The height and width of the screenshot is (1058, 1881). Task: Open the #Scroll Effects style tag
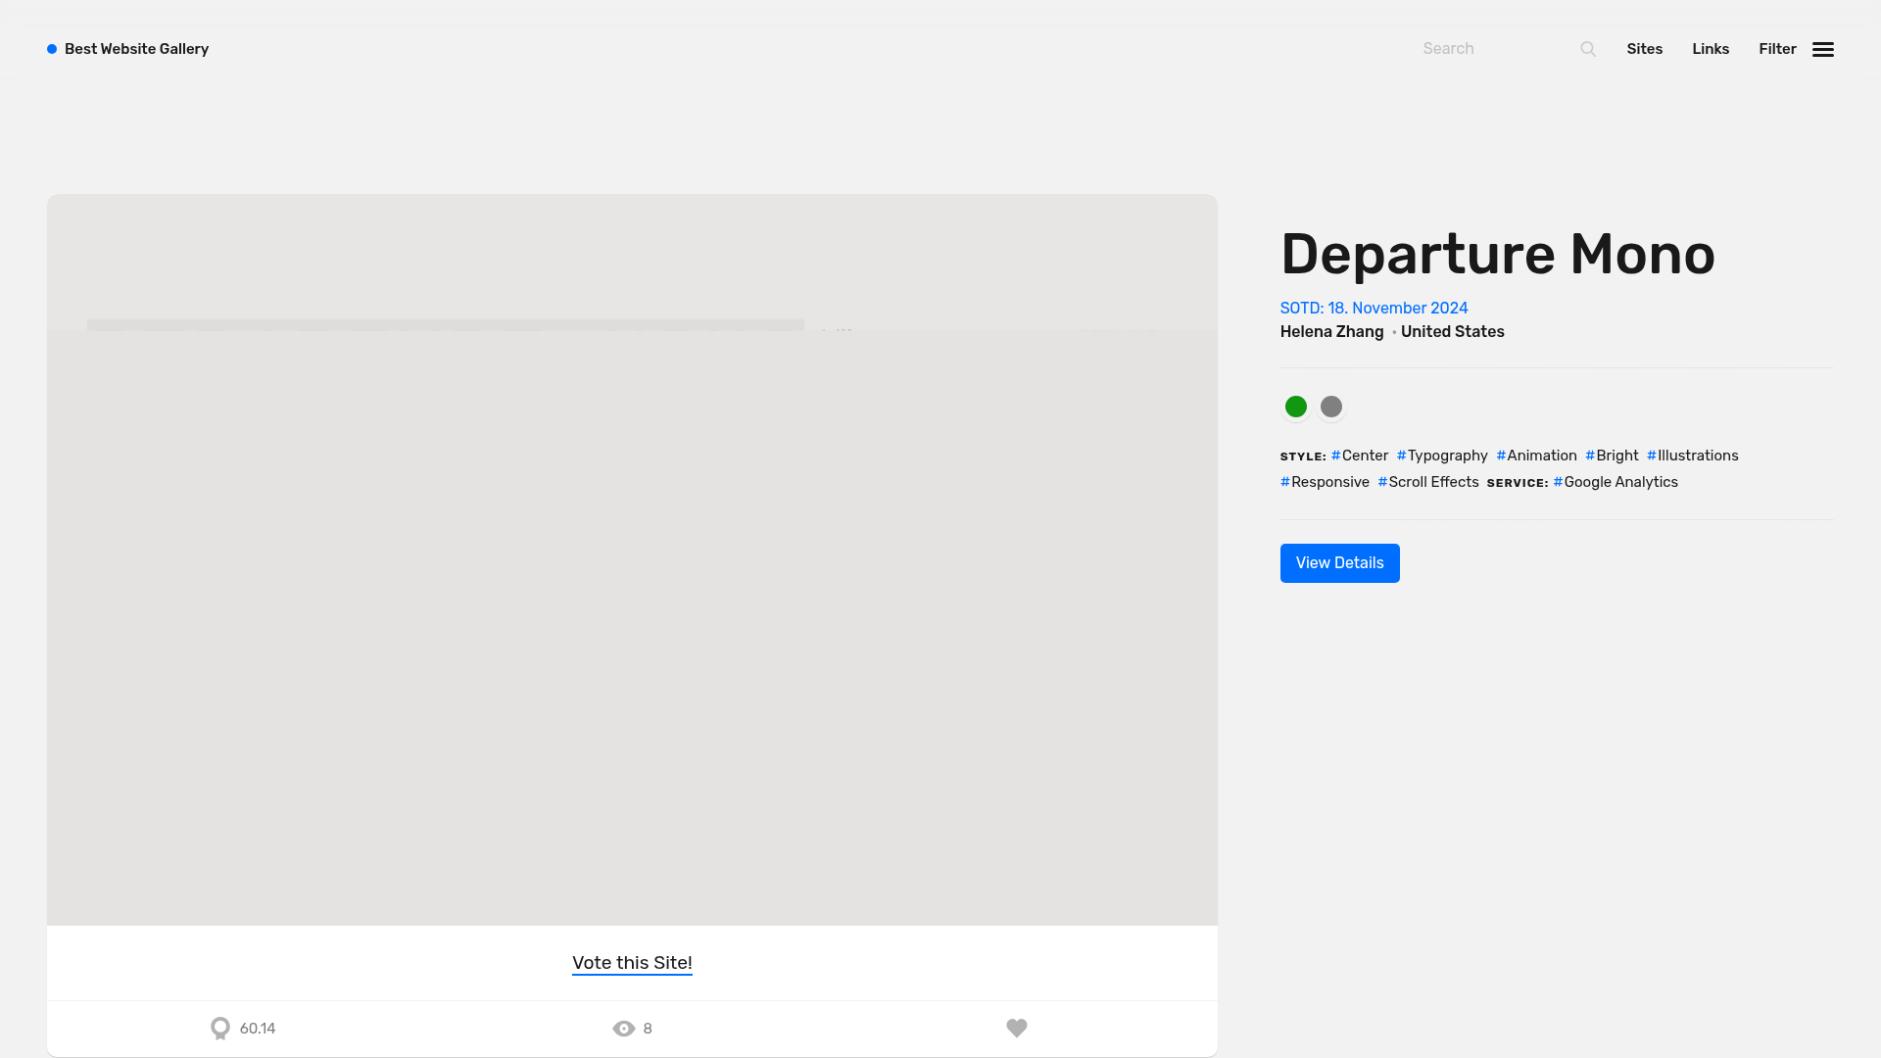click(1428, 482)
